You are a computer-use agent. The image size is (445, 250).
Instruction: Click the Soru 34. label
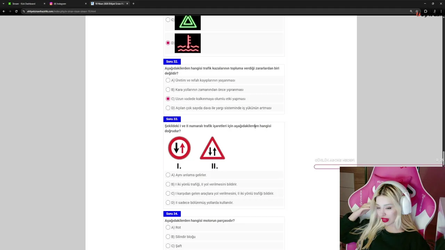[x=172, y=214]
